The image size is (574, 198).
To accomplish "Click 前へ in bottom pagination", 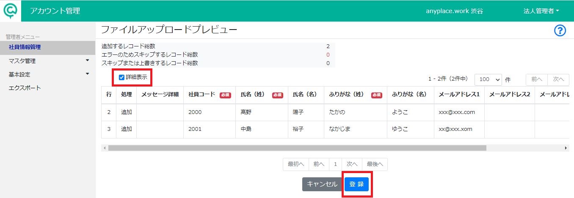I will [319, 164].
